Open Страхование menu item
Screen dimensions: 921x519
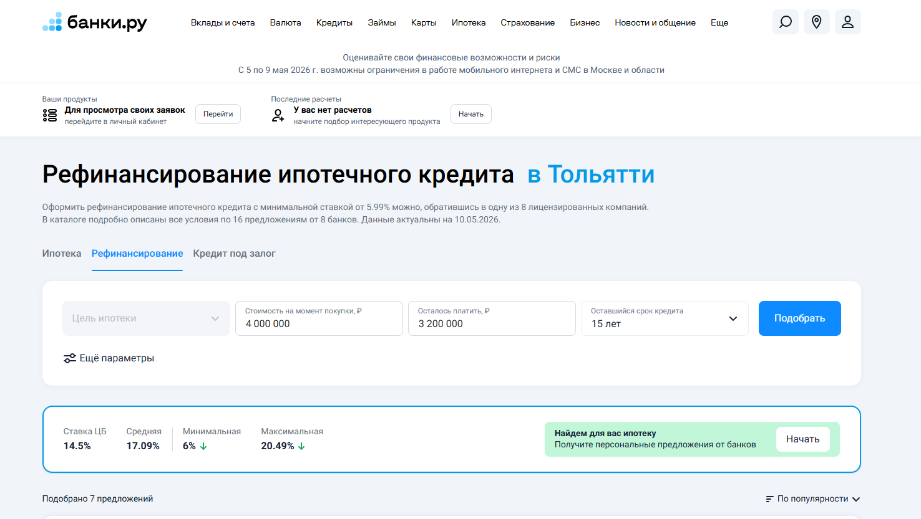coord(528,22)
